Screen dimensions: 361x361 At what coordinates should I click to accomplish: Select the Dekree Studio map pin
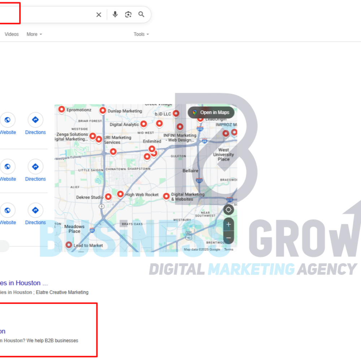[x=108, y=197]
